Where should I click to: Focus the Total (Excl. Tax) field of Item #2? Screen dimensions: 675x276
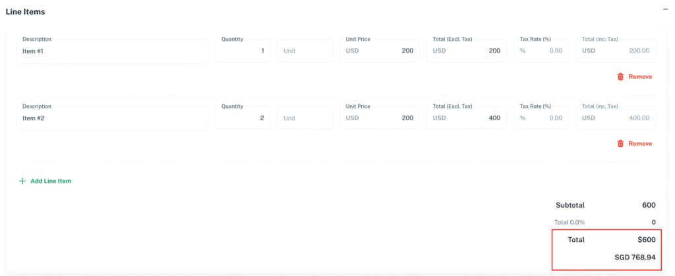(467, 118)
